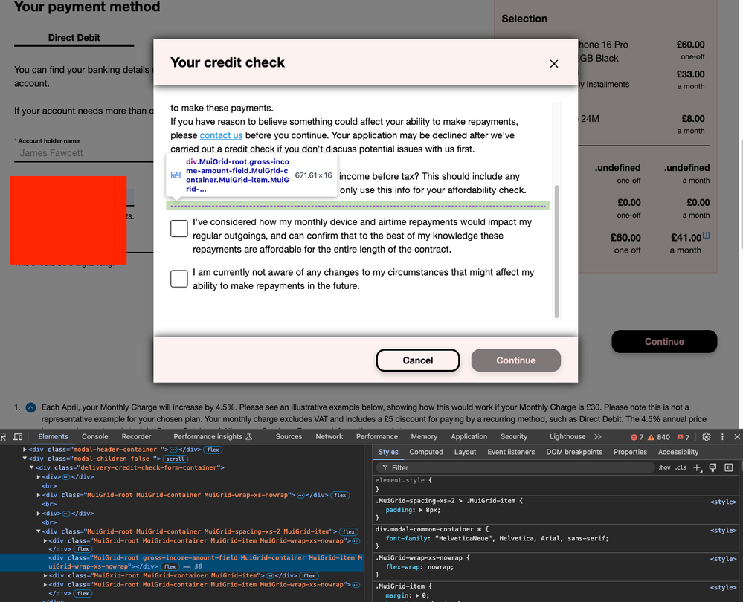Expand the modal-header-container div node
Image resolution: width=743 pixels, height=602 pixels.
pos(26,450)
